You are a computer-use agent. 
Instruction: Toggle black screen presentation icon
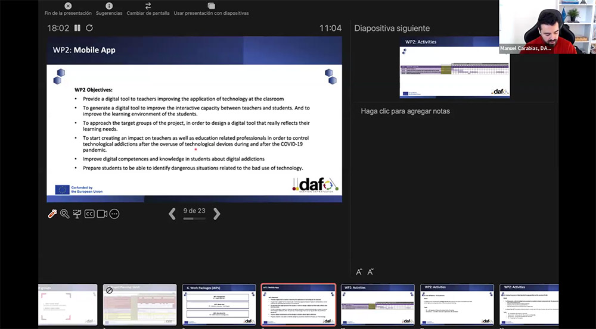pyautogui.click(x=77, y=214)
